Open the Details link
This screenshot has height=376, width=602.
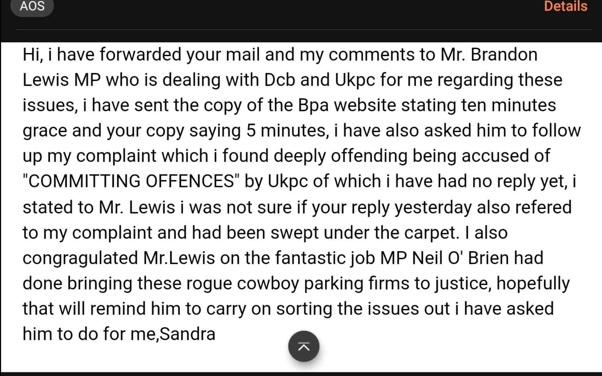565,6
